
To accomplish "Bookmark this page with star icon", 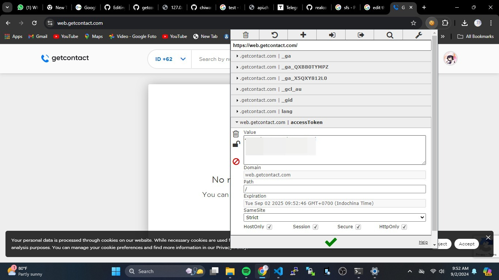I will tap(414, 23).
